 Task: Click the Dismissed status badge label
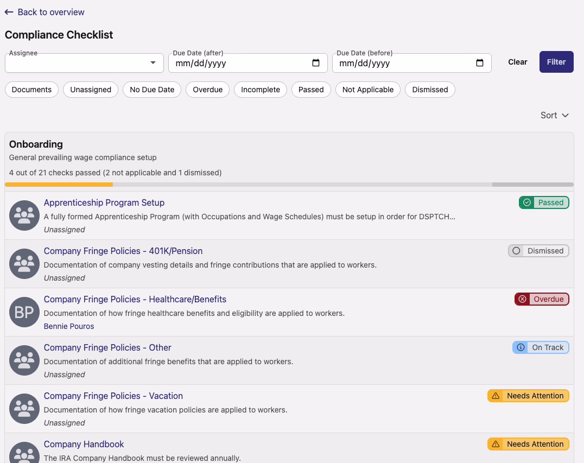[545, 251]
